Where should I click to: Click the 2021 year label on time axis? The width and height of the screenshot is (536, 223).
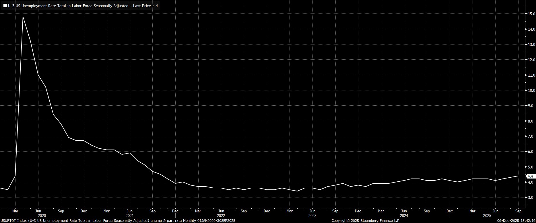129,216
